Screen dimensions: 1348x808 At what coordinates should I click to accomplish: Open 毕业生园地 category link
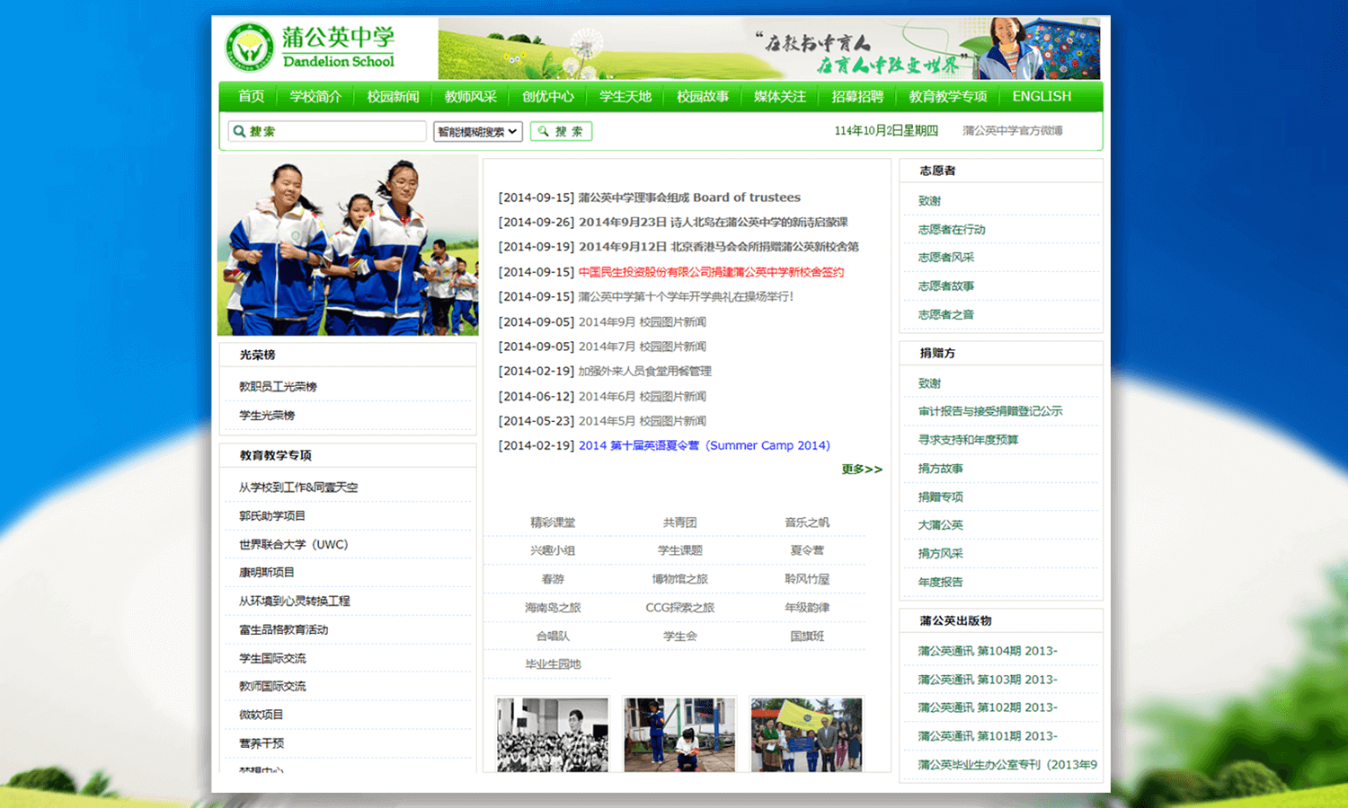click(x=553, y=664)
